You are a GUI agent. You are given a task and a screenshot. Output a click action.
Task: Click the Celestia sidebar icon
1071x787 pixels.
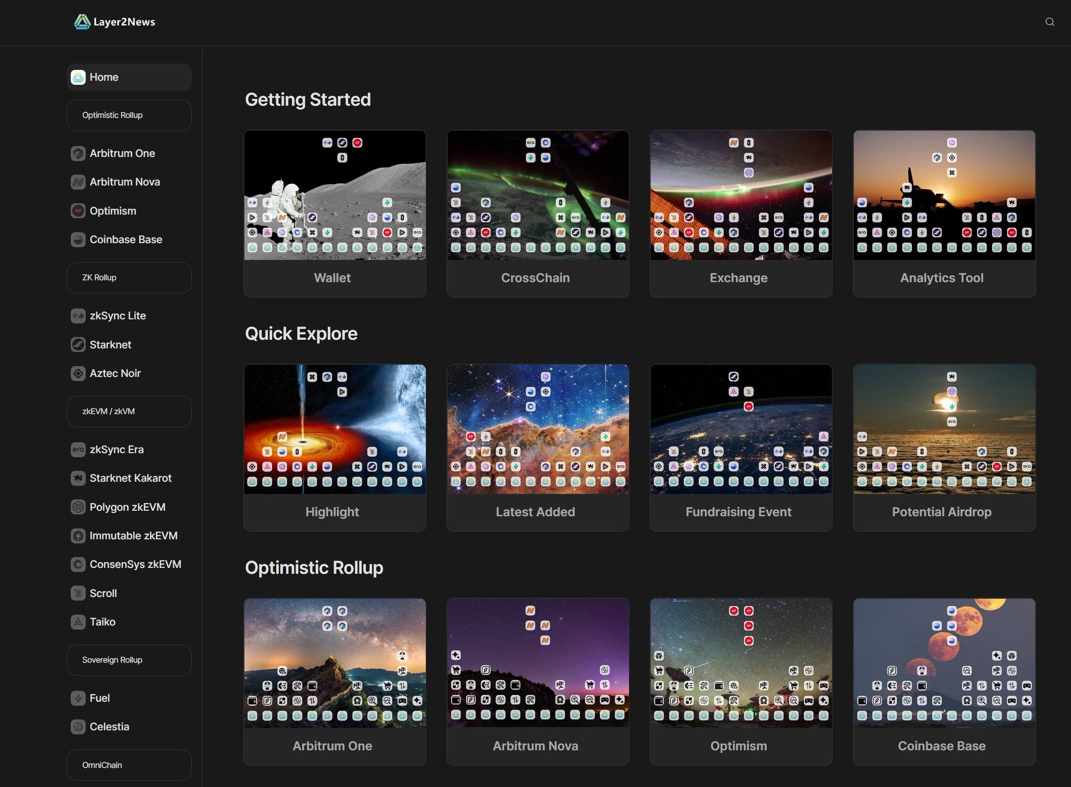[78, 727]
